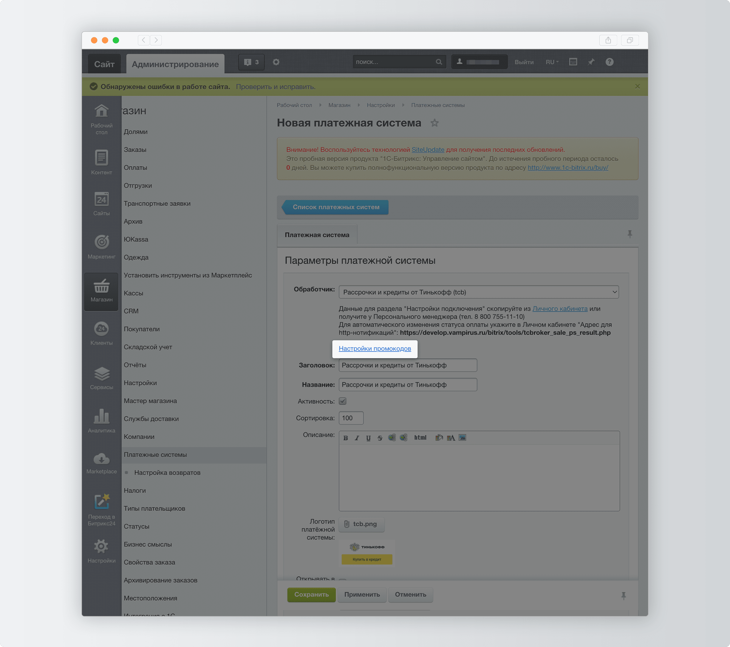Open the Настройки промокодов link
Screen dimensions: 730x647
point(375,349)
